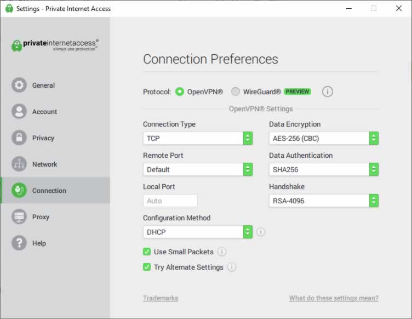The height and width of the screenshot is (319, 412).
Task: Open the General settings tab
Action: pyautogui.click(x=55, y=85)
